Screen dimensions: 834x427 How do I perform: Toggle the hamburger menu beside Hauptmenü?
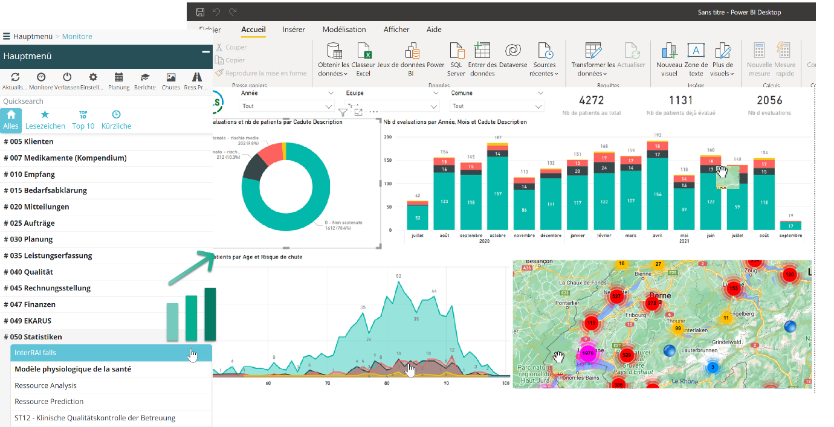click(x=7, y=36)
